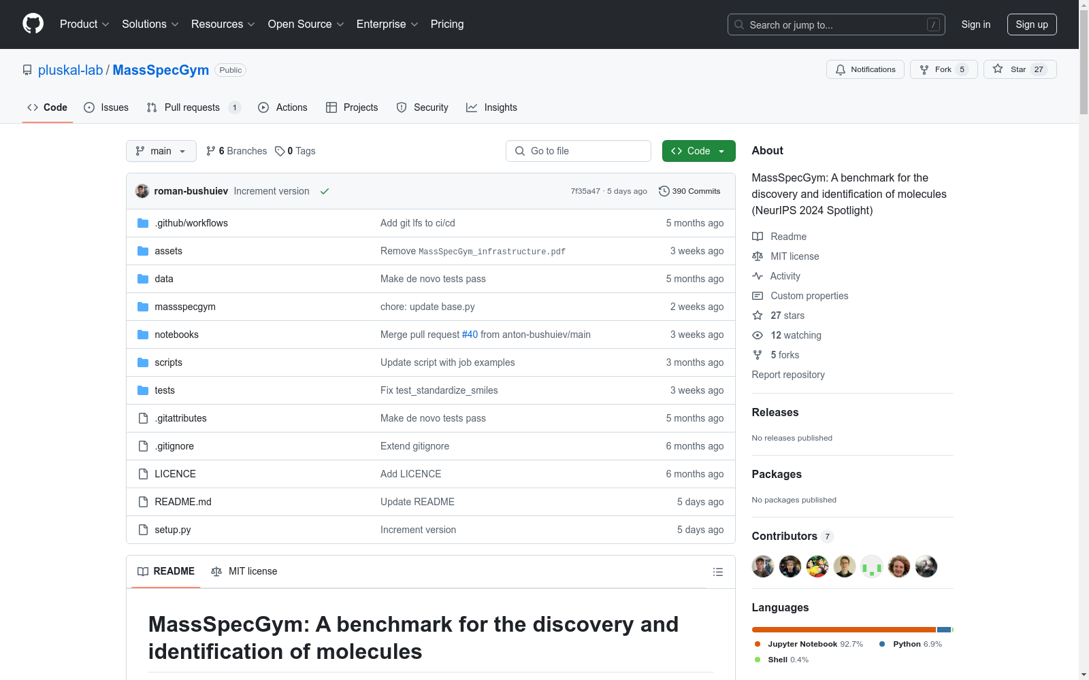Open the notebooks folder
1089x680 pixels.
click(177, 335)
